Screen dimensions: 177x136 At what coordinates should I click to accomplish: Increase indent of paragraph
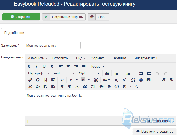tap(149, 73)
